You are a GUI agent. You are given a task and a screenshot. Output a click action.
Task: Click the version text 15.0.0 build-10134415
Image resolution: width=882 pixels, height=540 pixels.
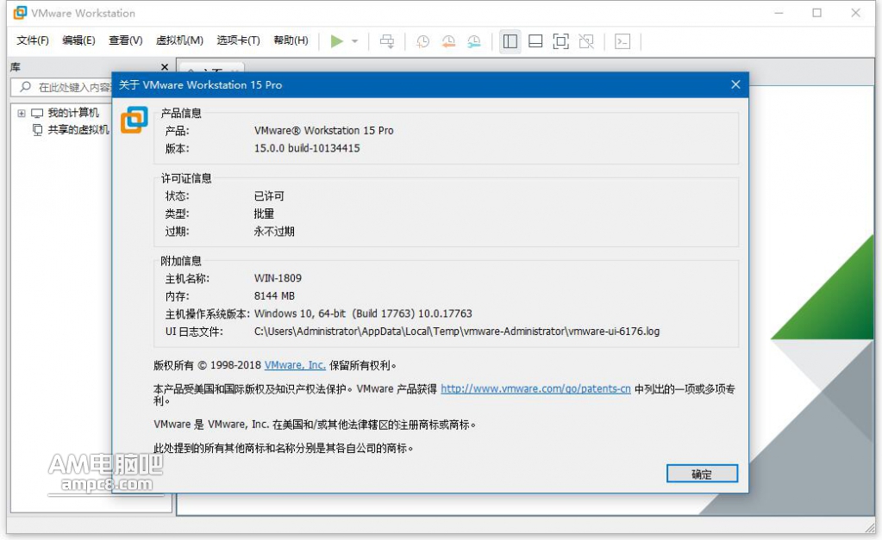point(307,148)
